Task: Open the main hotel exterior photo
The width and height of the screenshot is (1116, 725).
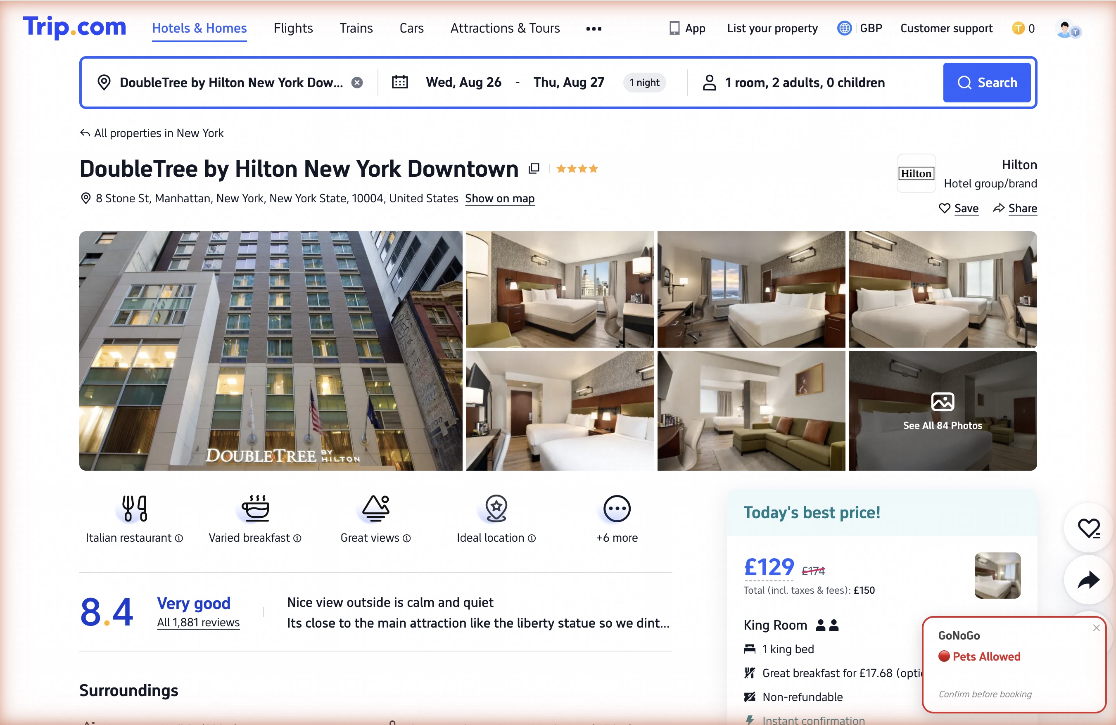Action: (x=271, y=351)
